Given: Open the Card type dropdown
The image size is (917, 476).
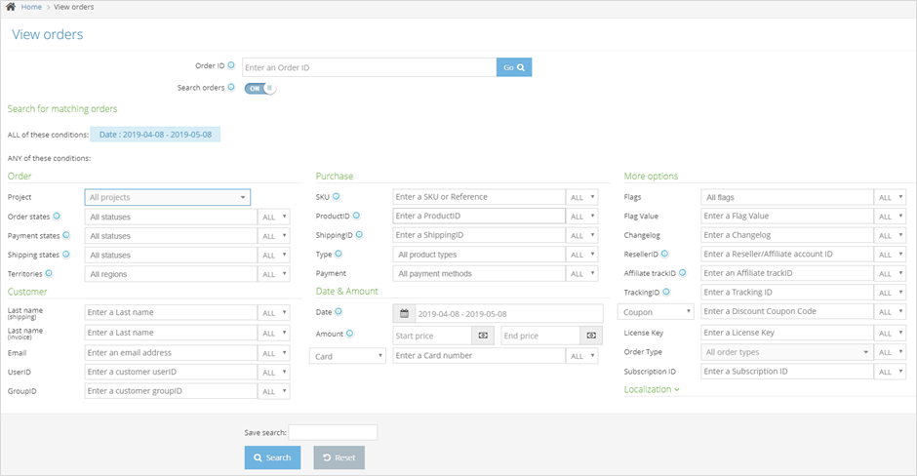Looking at the screenshot, I should pos(348,356).
